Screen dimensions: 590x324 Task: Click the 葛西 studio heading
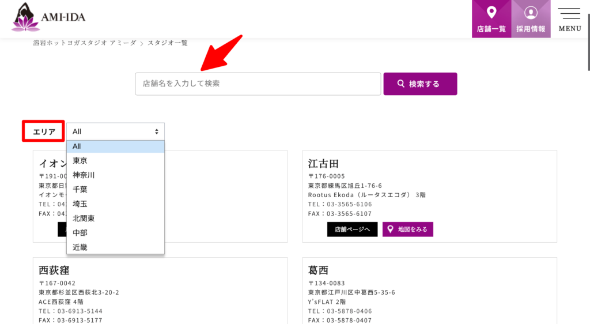coord(319,270)
